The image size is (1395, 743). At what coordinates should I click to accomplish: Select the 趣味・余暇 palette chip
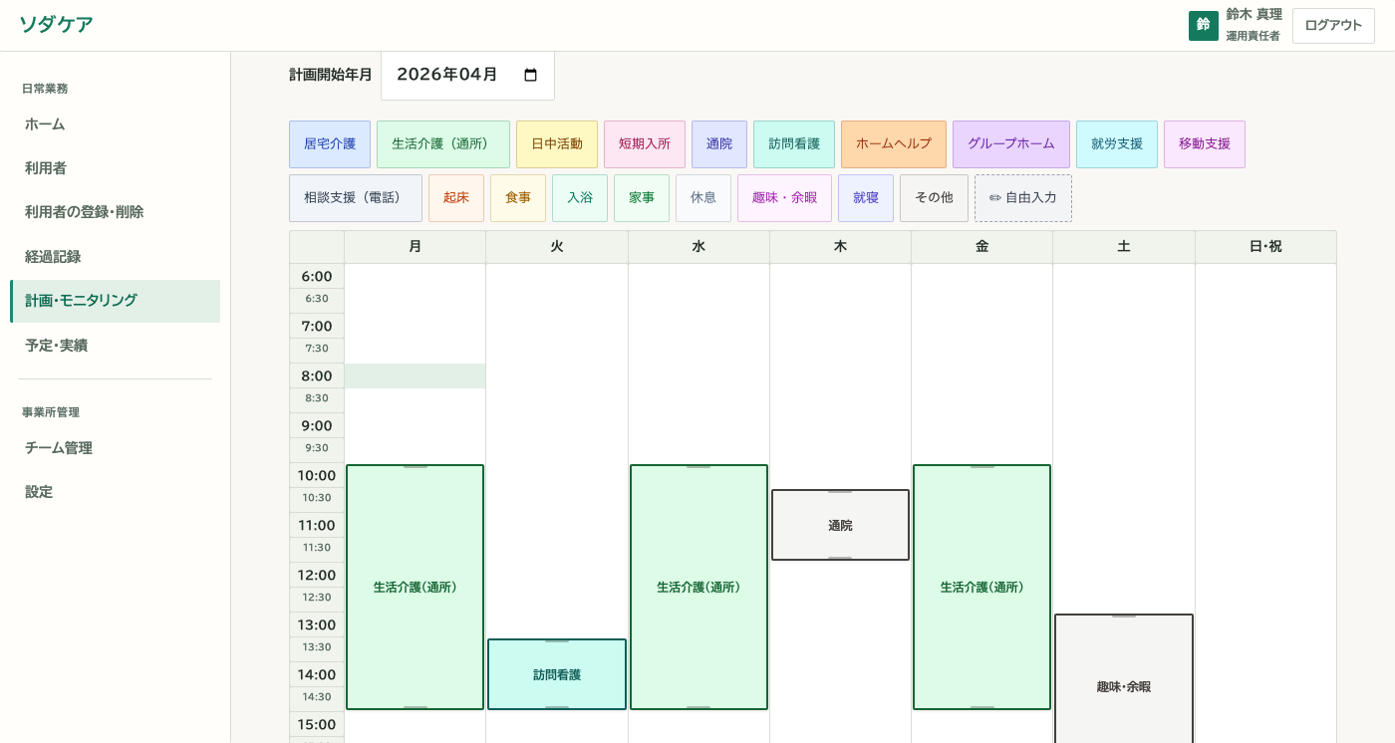tap(784, 198)
